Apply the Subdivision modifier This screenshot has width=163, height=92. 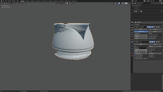[x=141, y=29]
